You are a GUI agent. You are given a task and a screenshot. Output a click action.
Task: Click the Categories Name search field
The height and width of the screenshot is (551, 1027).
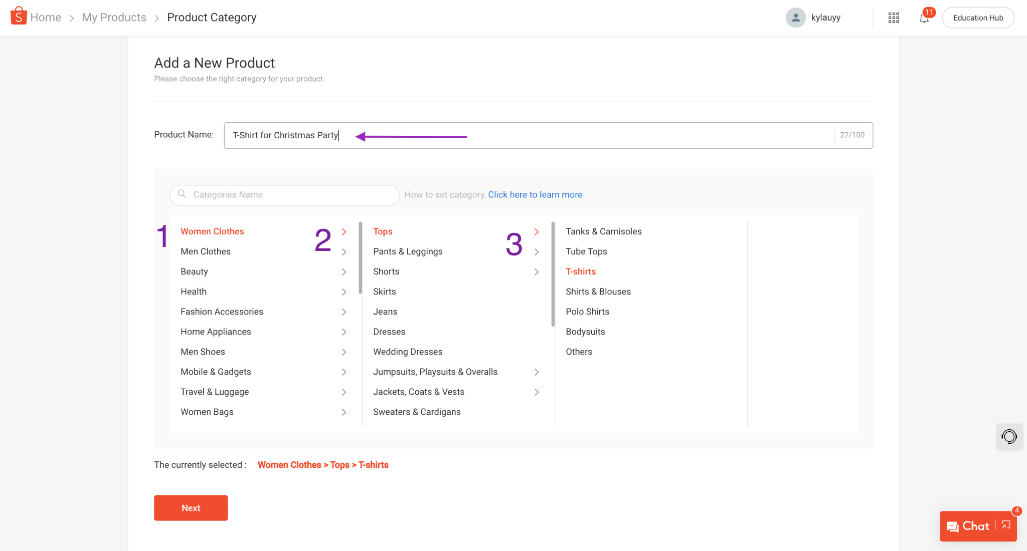pyautogui.click(x=284, y=195)
